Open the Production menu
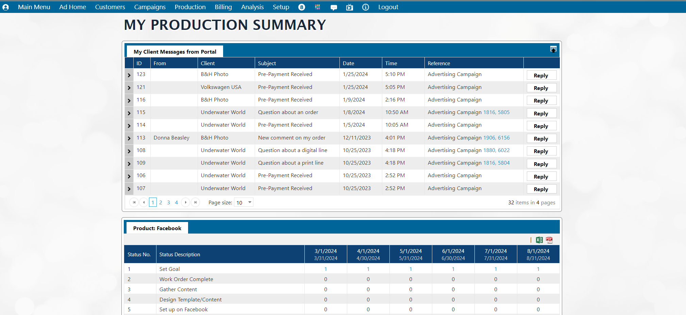The image size is (686, 315). tap(190, 7)
